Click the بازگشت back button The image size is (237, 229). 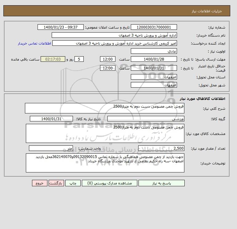(56, 183)
